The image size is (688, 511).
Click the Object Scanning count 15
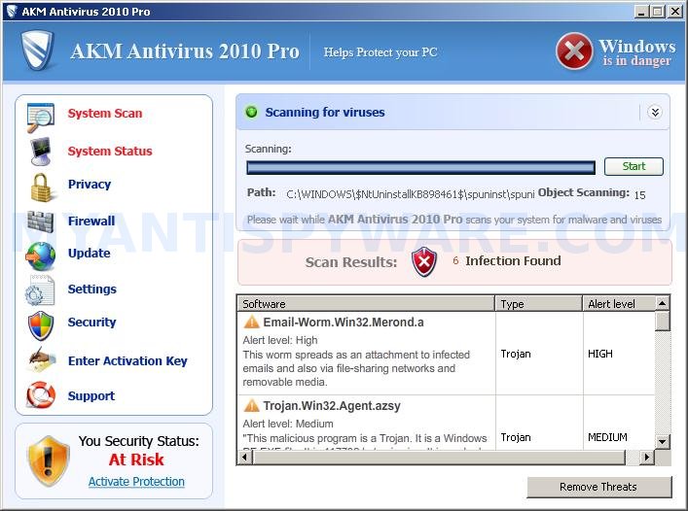pyautogui.click(x=639, y=195)
